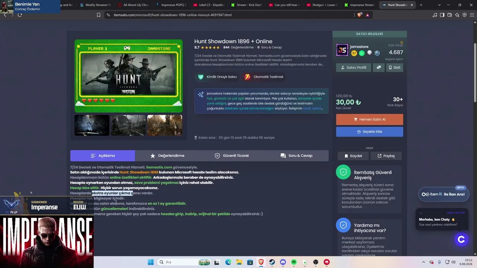Reload the page
This screenshot has height=268, width=477.
(x=20, y=15)
